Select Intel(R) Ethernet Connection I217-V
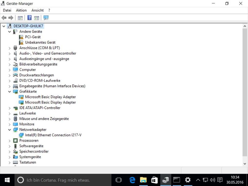The height and width of the screenshot is (186, 248). [53, 135]
